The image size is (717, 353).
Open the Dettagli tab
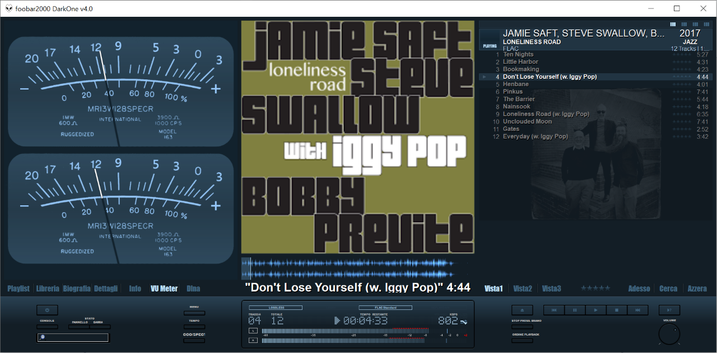[106, 289]
